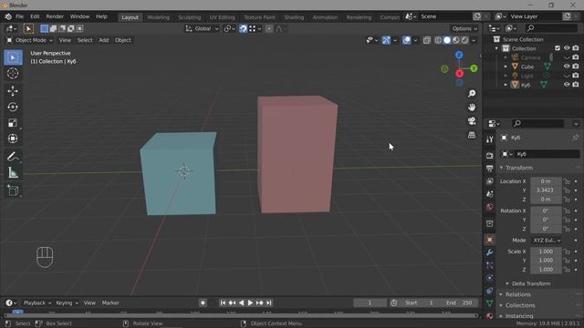
Task: Click the End frame 250 field
Action: coord(459,303)
